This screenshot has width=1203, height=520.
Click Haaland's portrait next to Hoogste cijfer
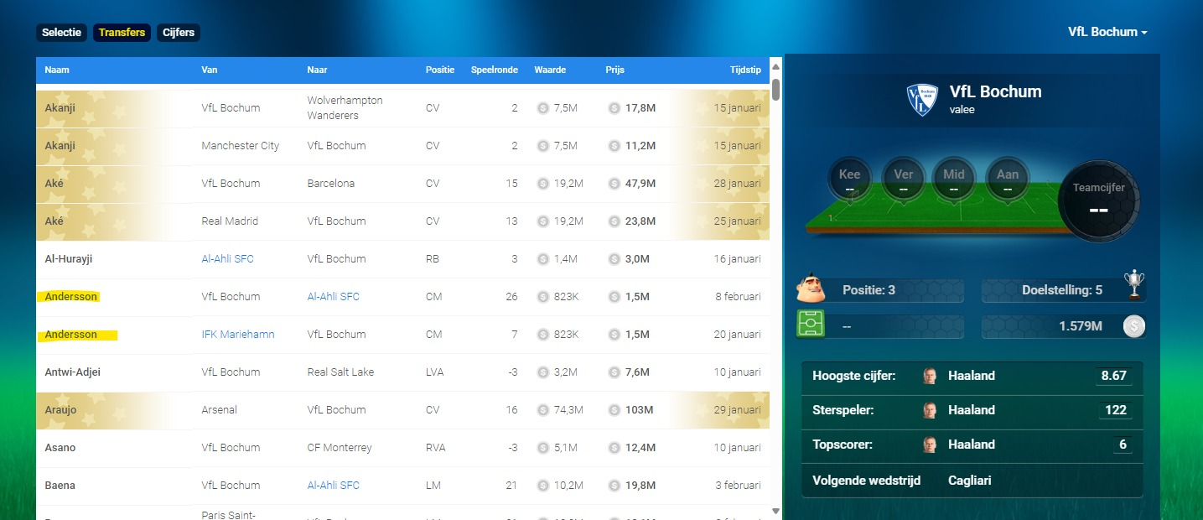(x=930, y=376)
